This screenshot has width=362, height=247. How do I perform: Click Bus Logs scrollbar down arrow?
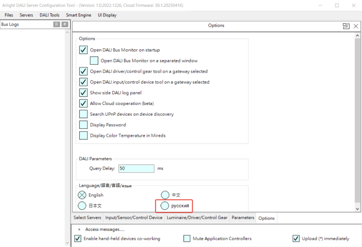(x=67, y=243)
